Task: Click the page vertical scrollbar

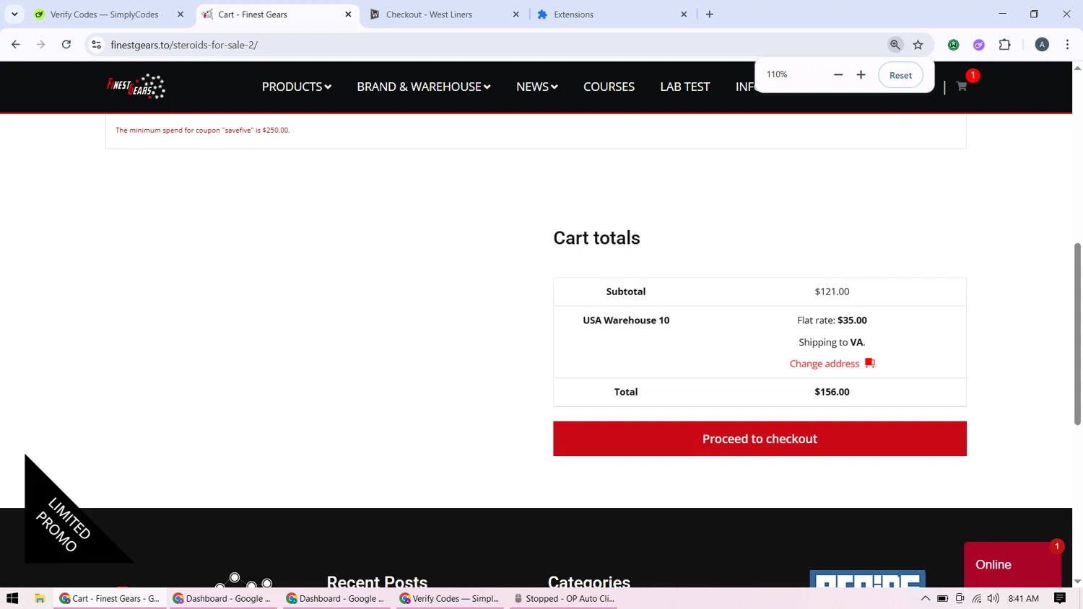Action: pyautogui.click(x=1077, y=334)
